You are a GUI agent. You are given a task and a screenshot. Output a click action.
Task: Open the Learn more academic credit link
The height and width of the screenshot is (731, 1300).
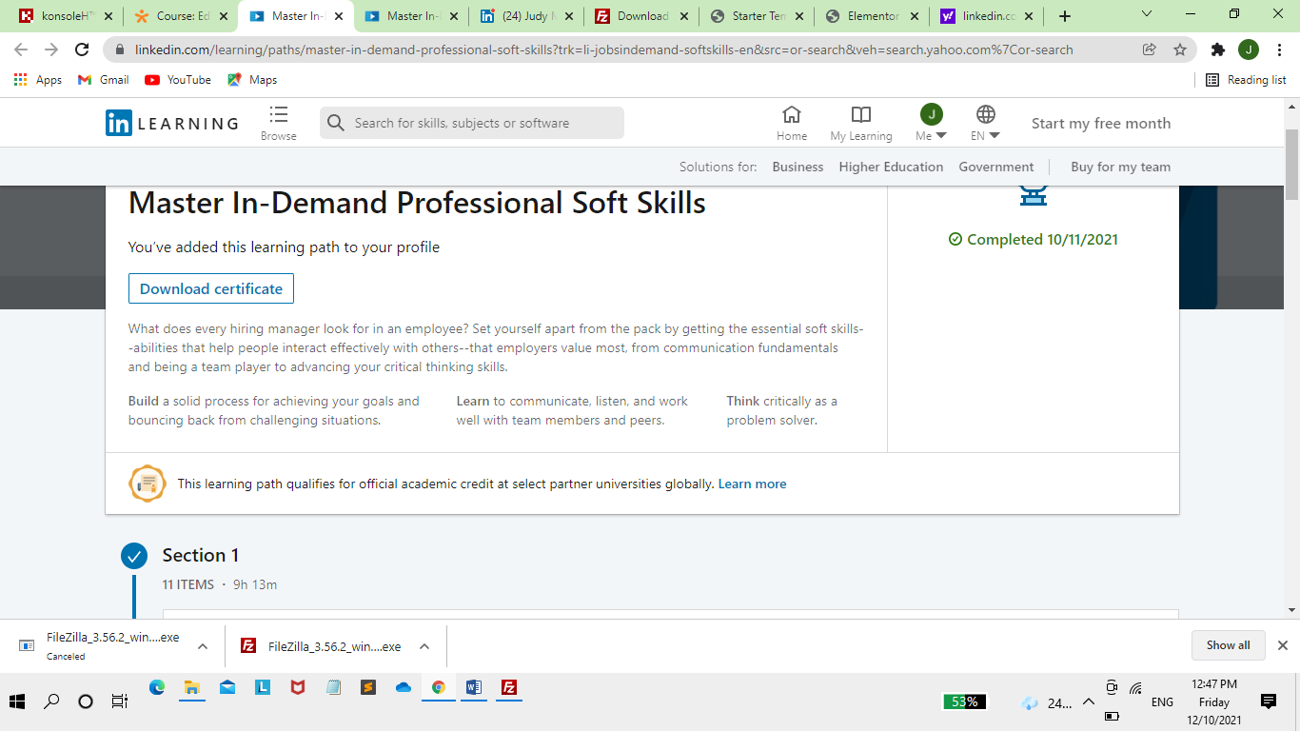(752, 484)
